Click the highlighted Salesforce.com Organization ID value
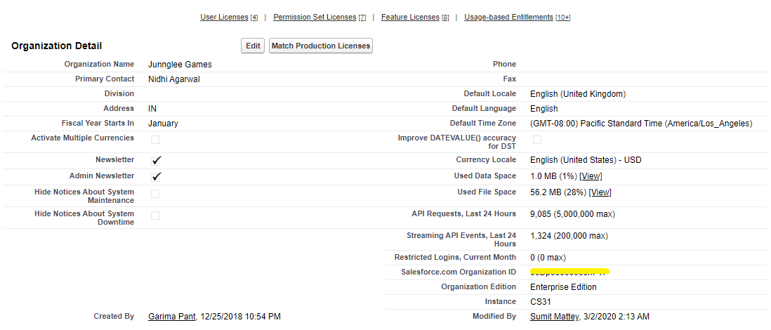Viewport: 771px width, 330px height. (x=569, y=272)
